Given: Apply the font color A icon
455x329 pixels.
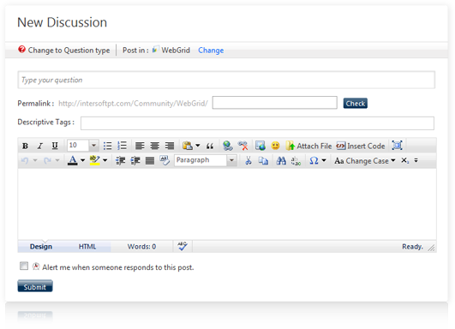Looking at the screenshot, I should coord(73,160).
